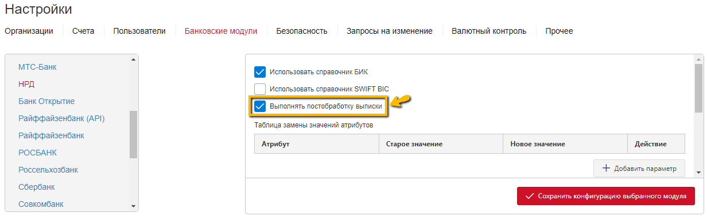Switch to the Безопасность tab
Screen dimensions: 707x216
[x=302, y=31]
